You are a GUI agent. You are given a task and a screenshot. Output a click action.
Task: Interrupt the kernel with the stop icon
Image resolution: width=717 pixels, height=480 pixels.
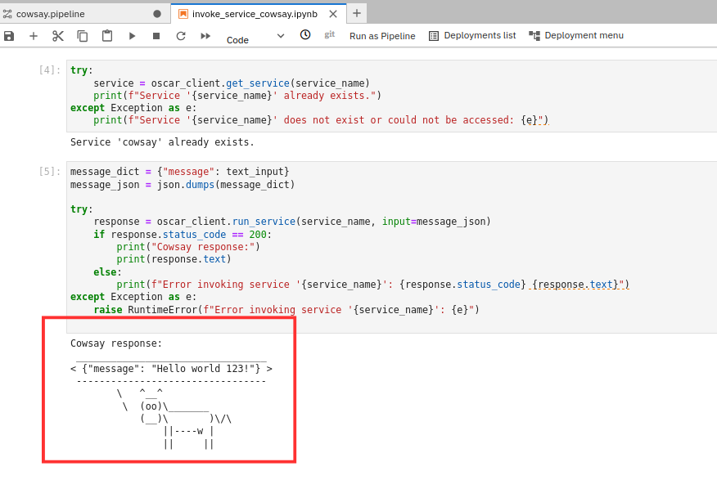(x=156, y=36)
